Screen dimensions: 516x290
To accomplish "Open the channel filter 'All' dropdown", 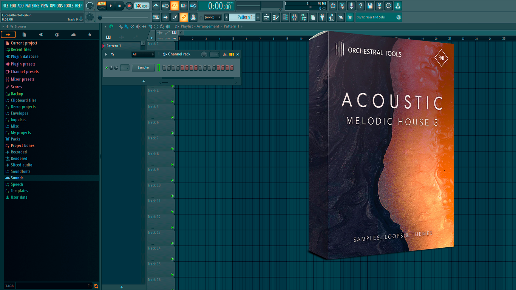I will click(x=143, y=54).
